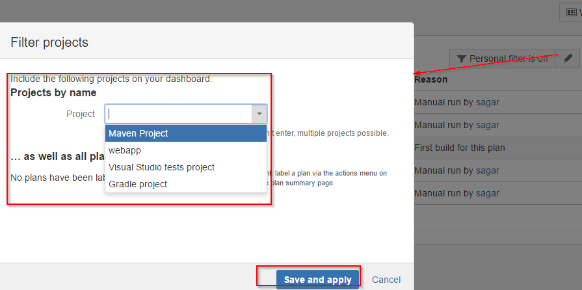The height and width of the screenshot is (290, 582).
Task: Cancel the Filter projects dialog
Action: point(386,280)
